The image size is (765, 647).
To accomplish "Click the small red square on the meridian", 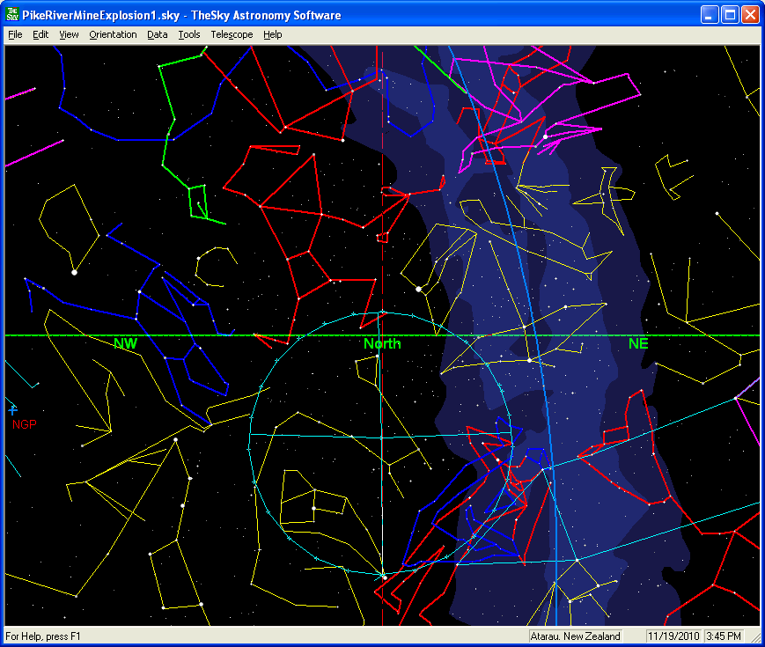I will pos(382,237).
